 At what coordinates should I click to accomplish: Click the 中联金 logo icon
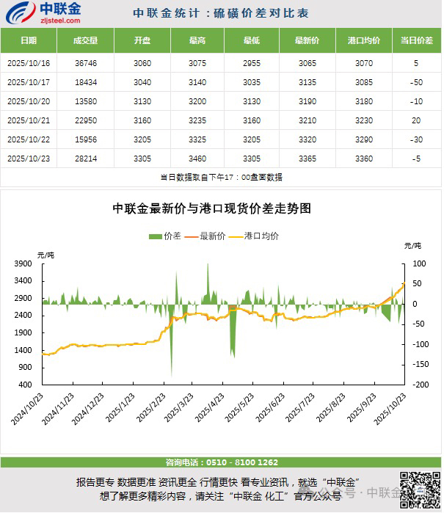click(x=21, y=12)
